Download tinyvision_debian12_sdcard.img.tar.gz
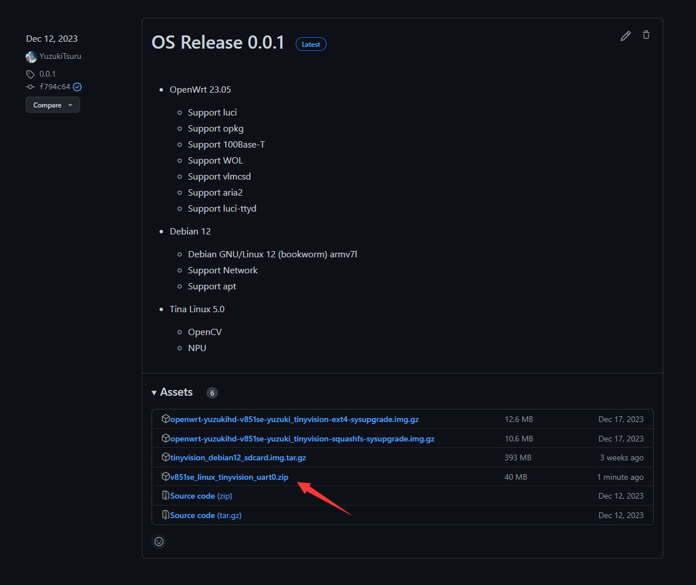 pyautogui.click(x=238, y=457)
